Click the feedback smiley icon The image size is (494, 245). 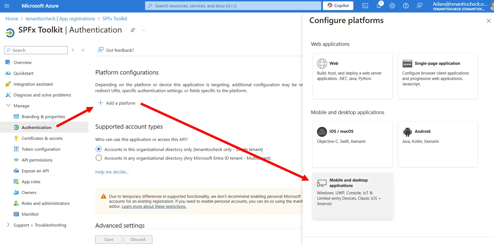coord(419,5)
